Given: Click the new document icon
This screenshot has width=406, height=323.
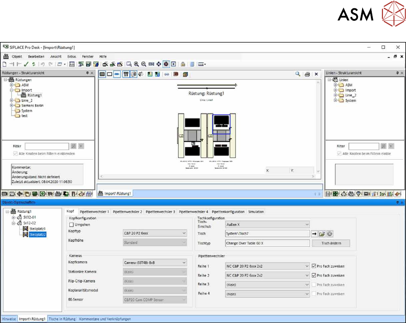Looking at the screenshot, I should pos(4,64).
